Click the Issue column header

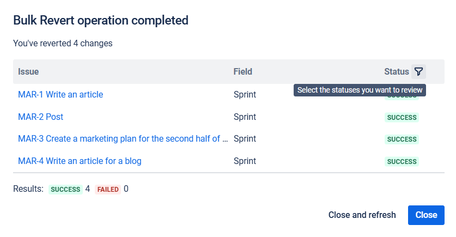(x=28, y=71)
